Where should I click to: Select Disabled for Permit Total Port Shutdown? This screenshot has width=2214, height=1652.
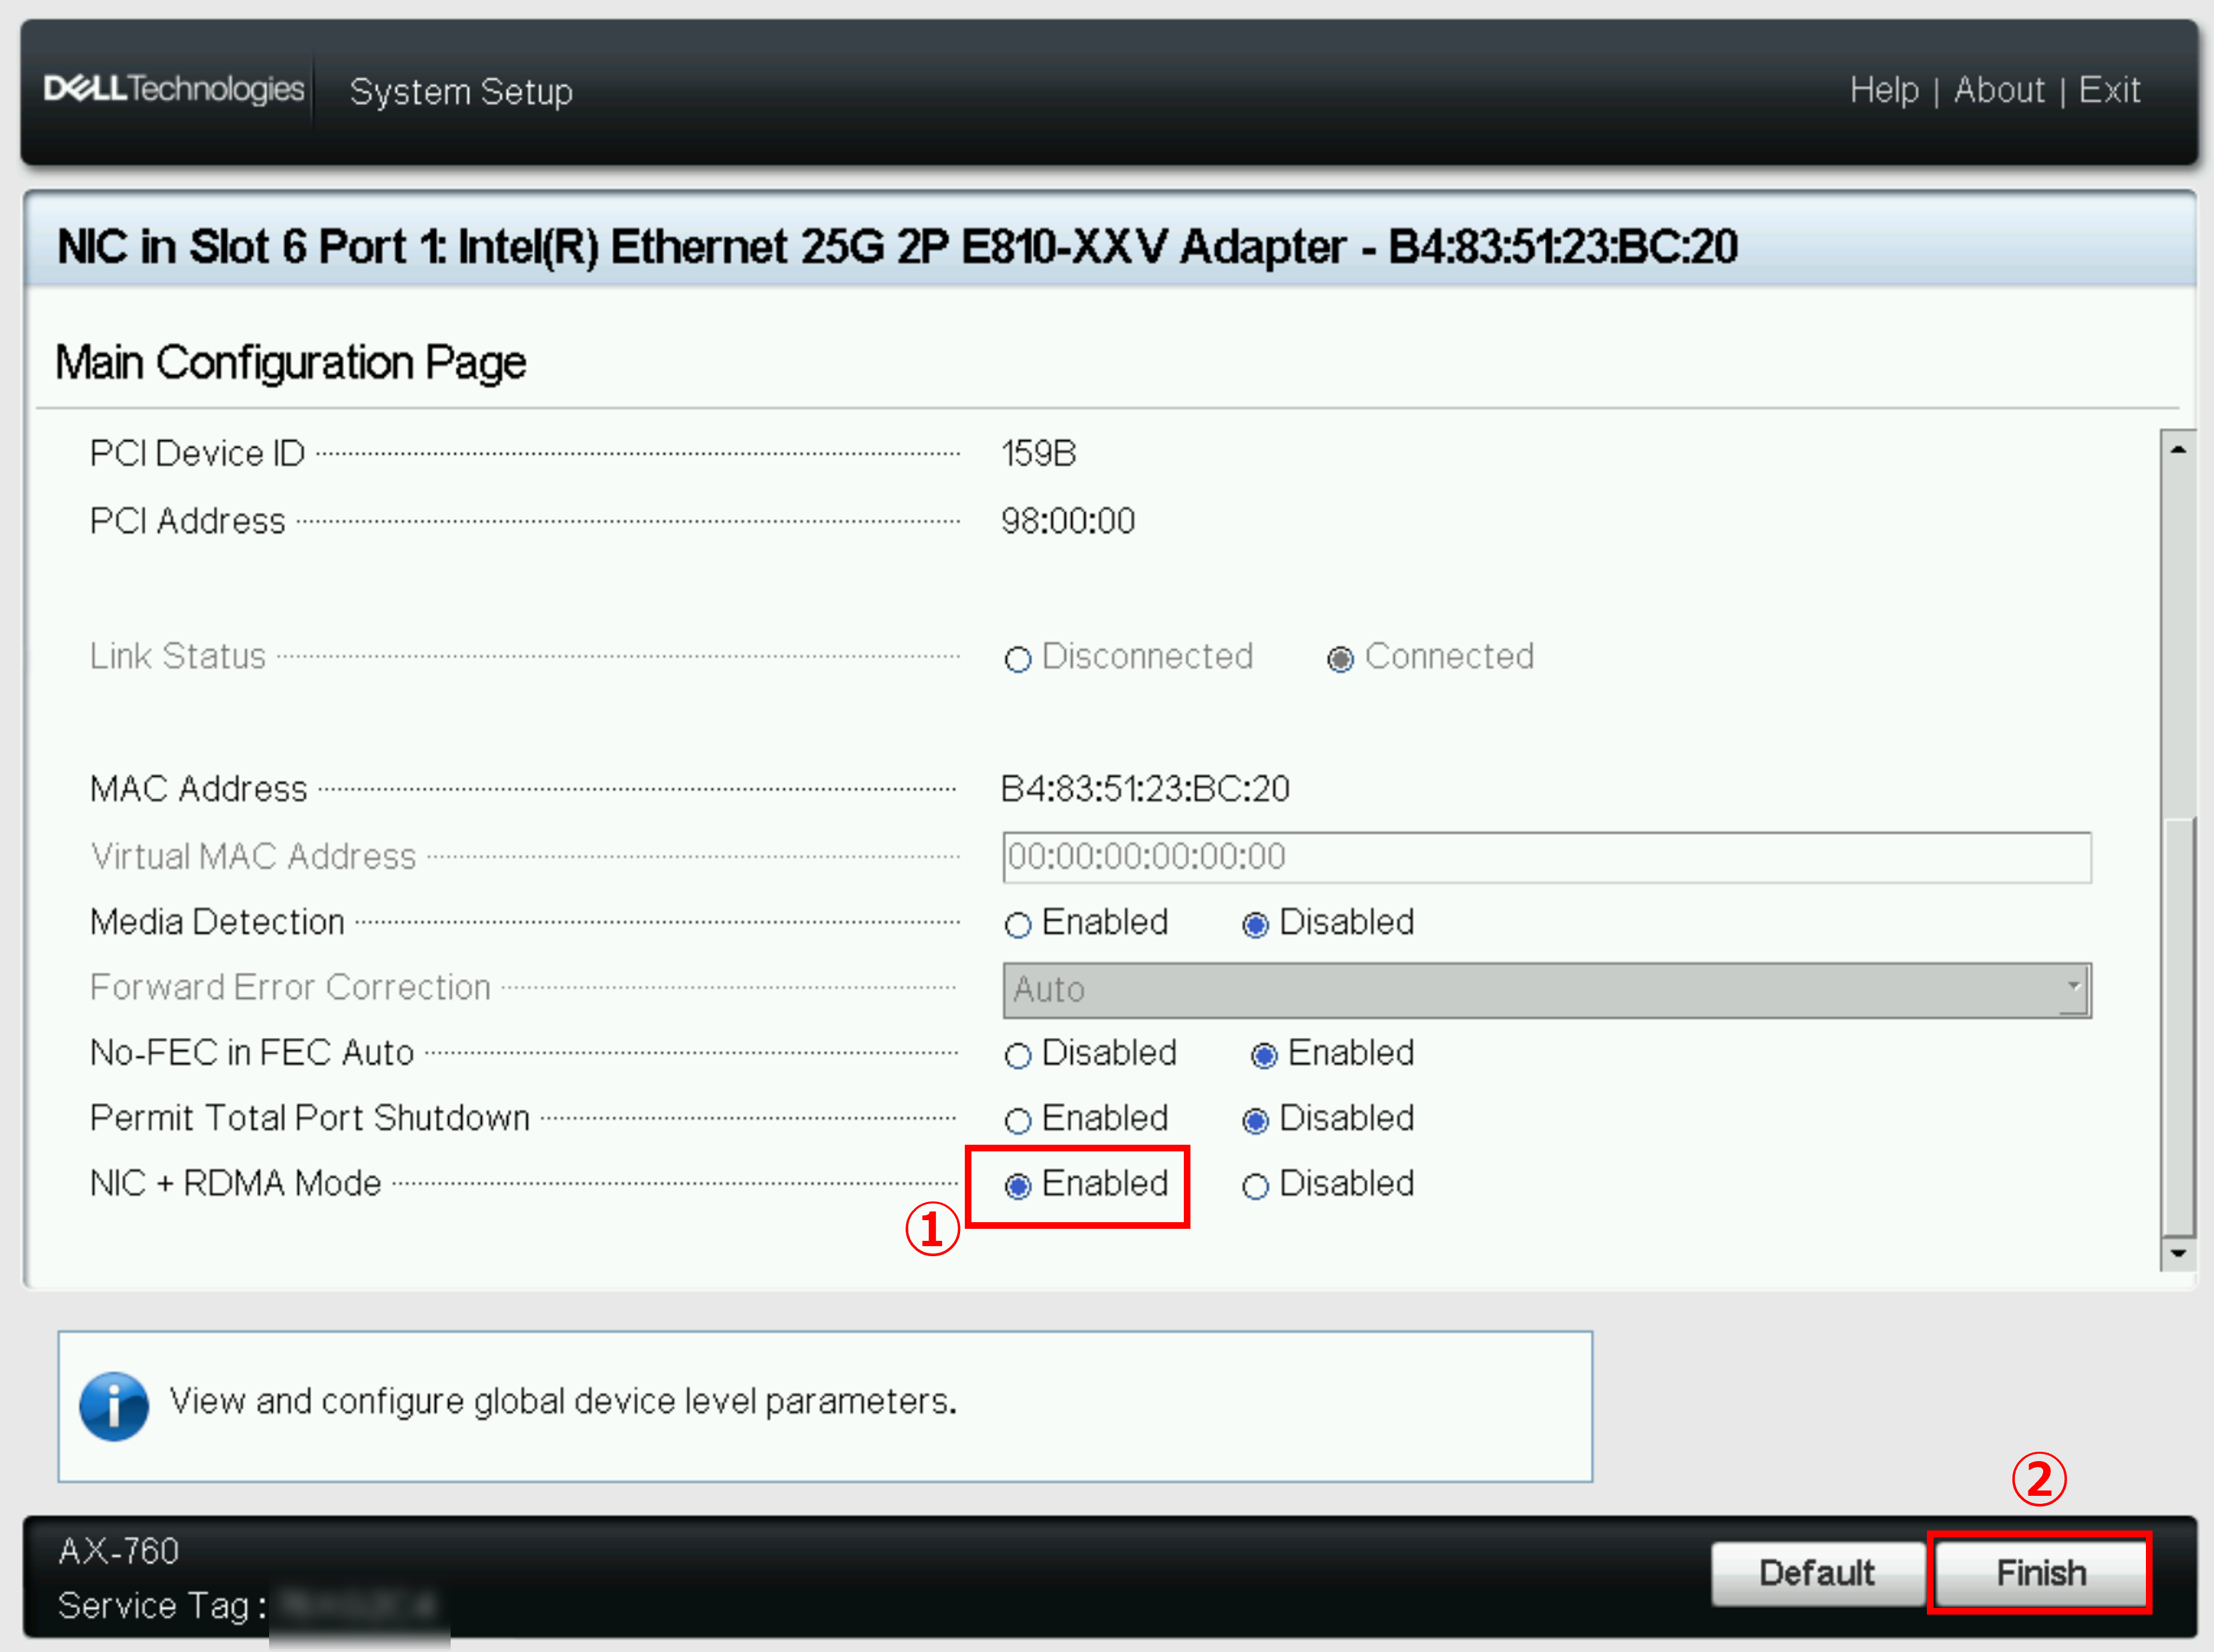pos(1255,1121)
